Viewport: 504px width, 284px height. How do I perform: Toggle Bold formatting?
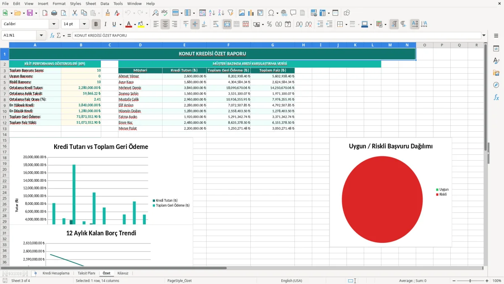pyautogui.click(x=96, y=24)
